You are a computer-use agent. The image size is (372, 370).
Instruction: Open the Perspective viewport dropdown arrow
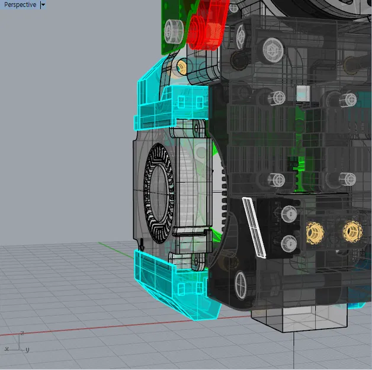click(x=43, y=5)
